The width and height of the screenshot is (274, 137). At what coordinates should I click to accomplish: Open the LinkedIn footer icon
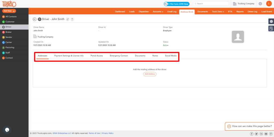click(x=261, y=134)
